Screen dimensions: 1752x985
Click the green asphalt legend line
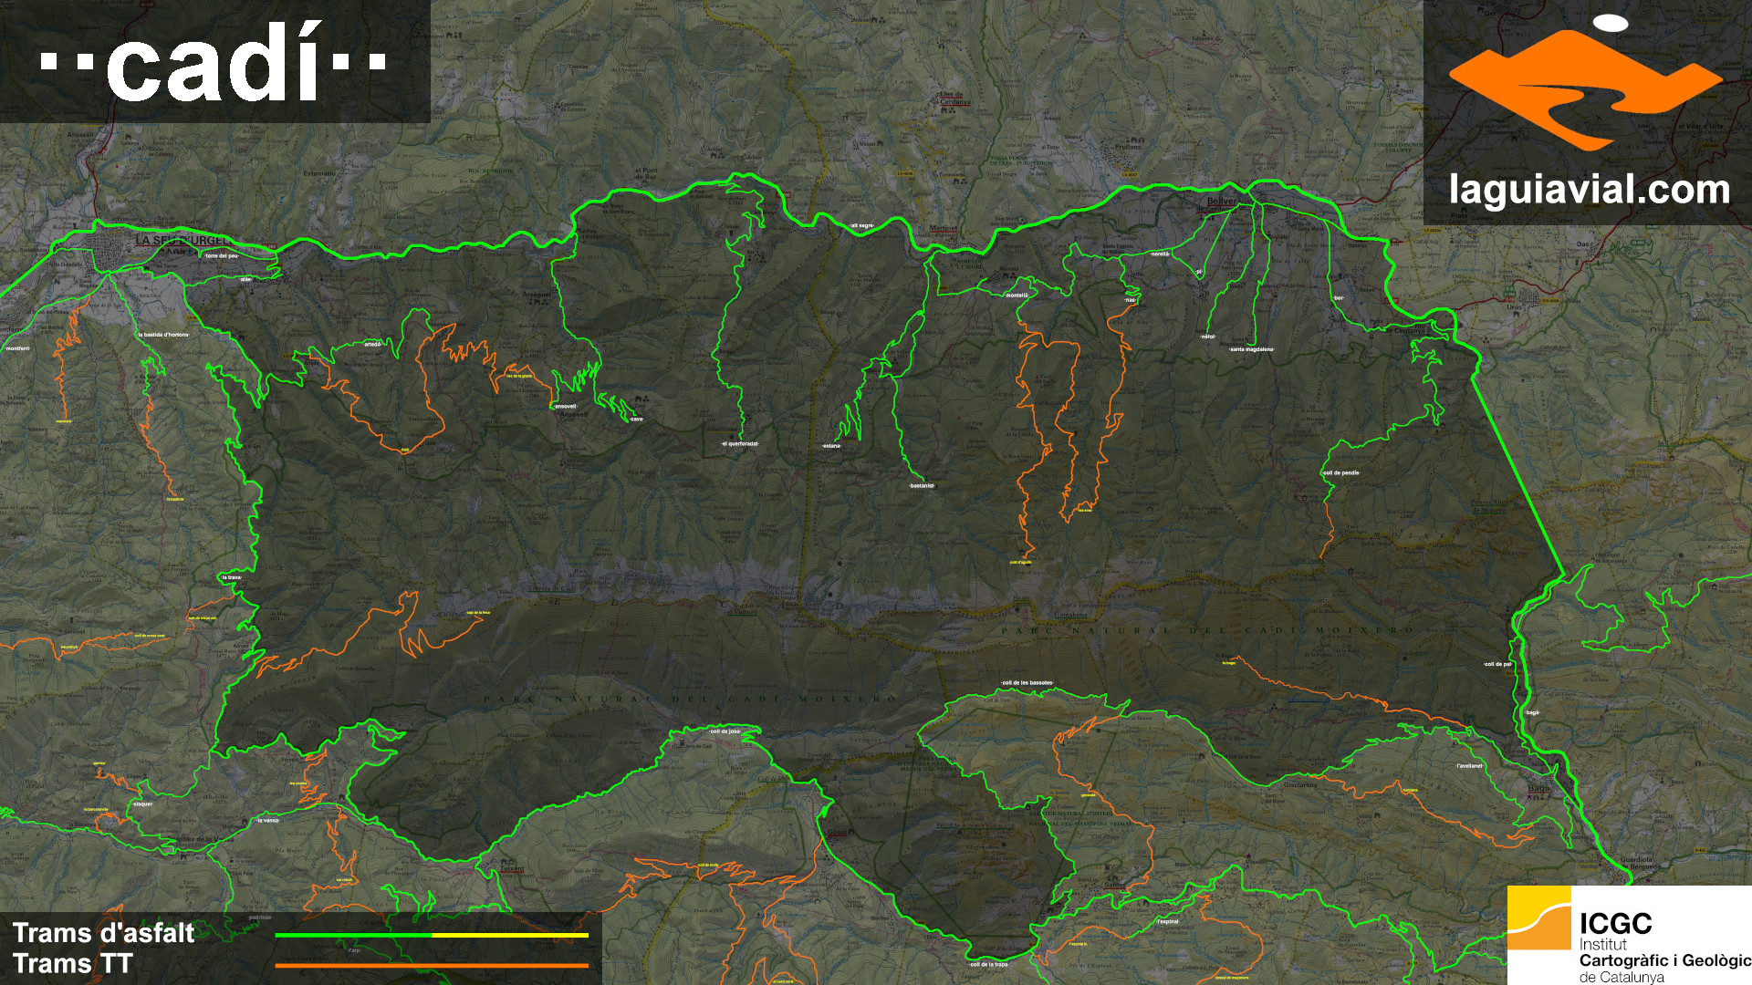point(352,935)
